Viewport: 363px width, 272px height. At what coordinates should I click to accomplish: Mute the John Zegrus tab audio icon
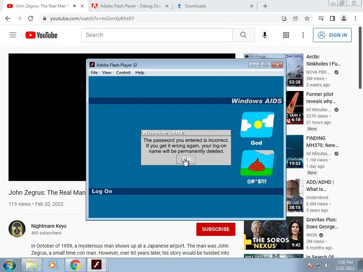coord(74,6)
